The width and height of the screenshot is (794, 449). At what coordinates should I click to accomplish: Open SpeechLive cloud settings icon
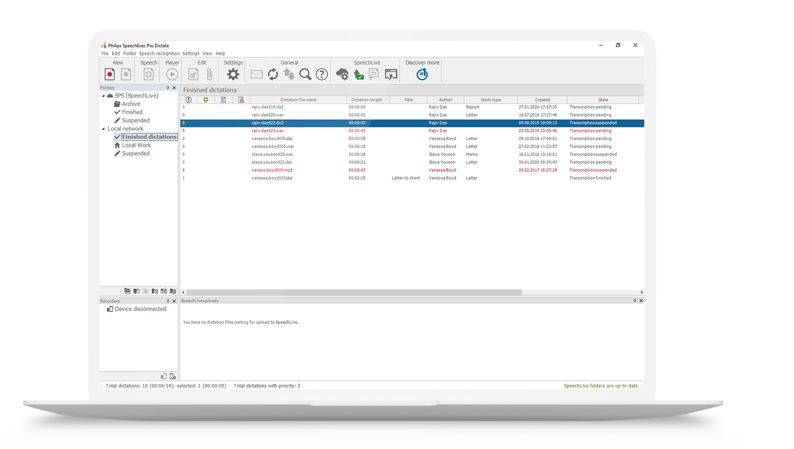(342, 74)
